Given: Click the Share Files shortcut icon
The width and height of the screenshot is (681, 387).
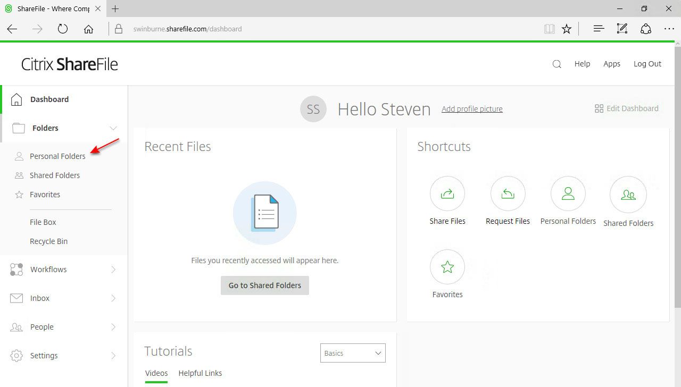Looking at the screenshot, I should (447, 194).
